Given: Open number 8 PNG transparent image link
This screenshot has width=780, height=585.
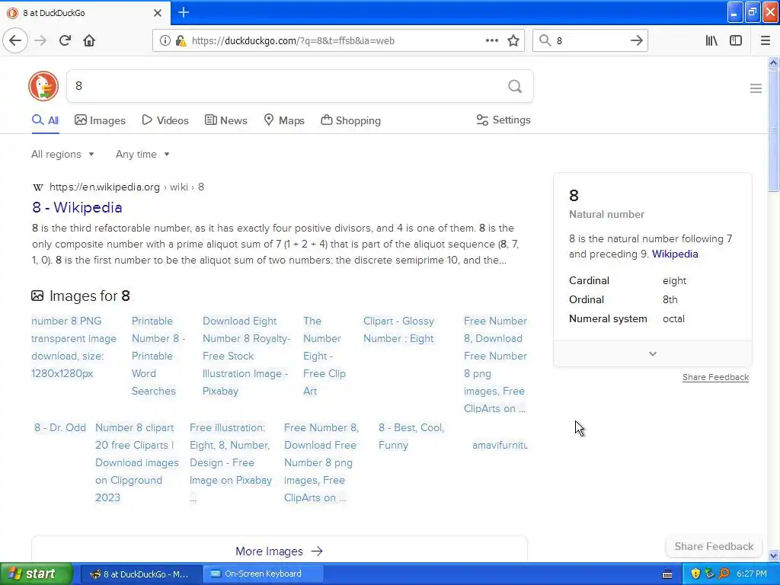Looking at the screenshot, I should click(x=74, y=347).
